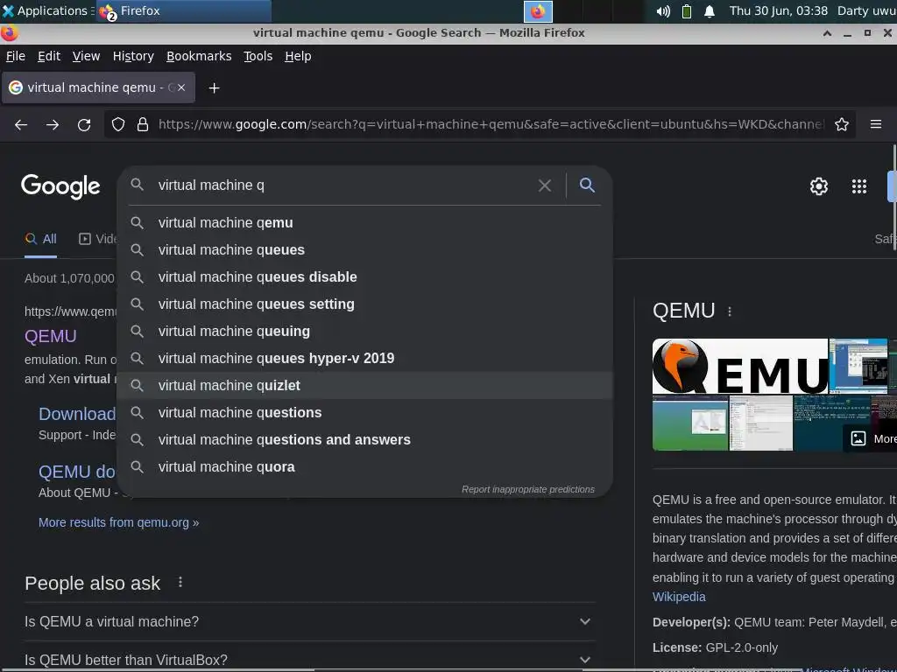Open the Edit menu
Image resolution: width=897 pixels, height=672 pixels.
click(x=49, y=56)
